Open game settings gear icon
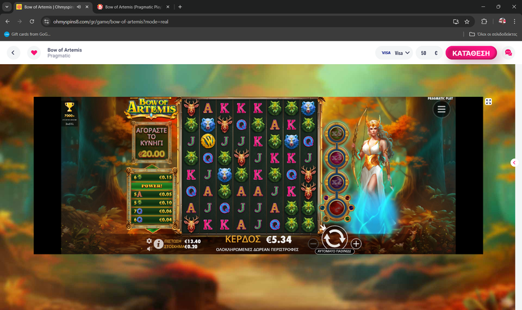This screenshot has width=522, height=310. [149, 241]
